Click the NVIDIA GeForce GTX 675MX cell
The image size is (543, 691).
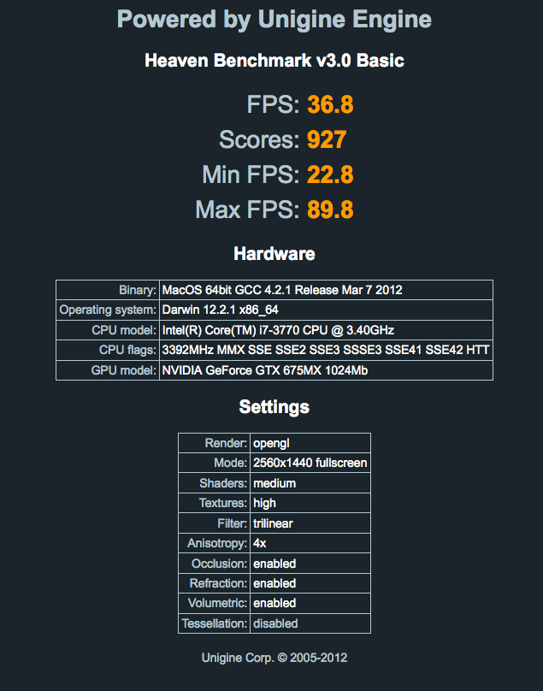pyautogui.click(x=326, y=370)
